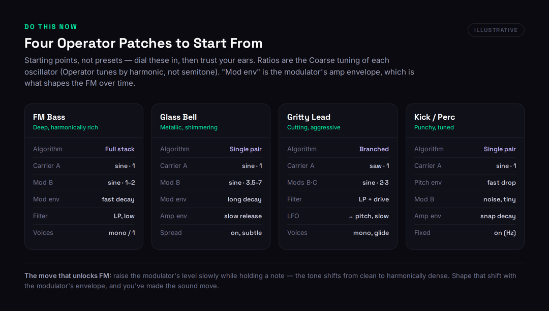This screenshot has width=549, height=311.
Task: Click 'Punchy, tuned' subtitle
Action: click(x=434, y=127)
